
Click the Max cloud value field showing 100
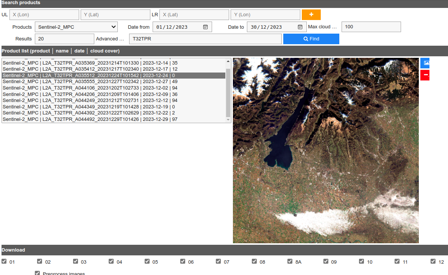(371, 26)
